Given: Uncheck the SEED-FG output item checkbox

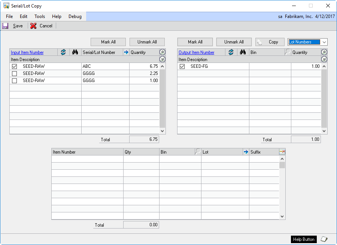Looking at the screenshot, I should (182, 66).
